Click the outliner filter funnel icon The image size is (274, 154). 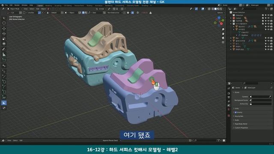click(x=266, y=9)
